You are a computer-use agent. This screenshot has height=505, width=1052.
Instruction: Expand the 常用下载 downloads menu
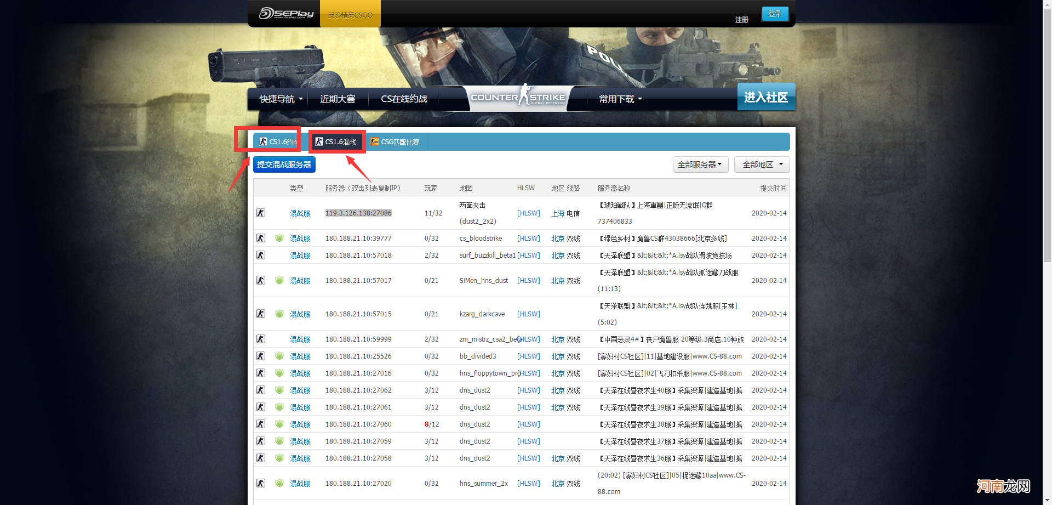620,99
